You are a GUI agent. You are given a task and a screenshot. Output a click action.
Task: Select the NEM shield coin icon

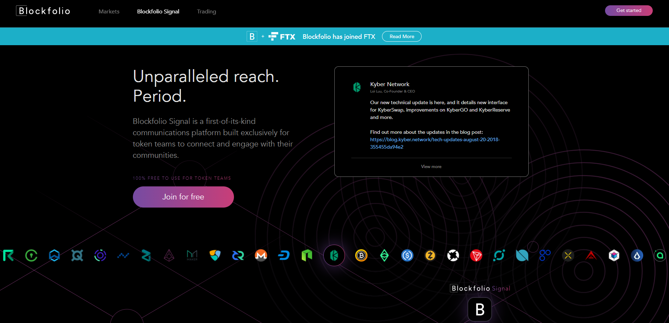click(215, 255)
